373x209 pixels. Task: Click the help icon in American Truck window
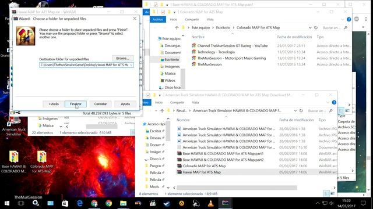point(334,102)
